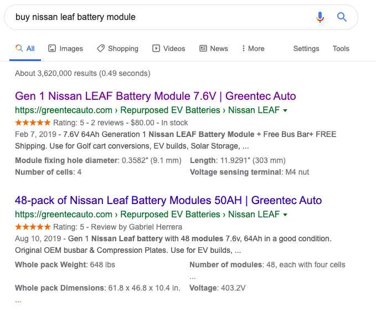Switch to the News results tab

pyautogui.click(x=219, y=48)
